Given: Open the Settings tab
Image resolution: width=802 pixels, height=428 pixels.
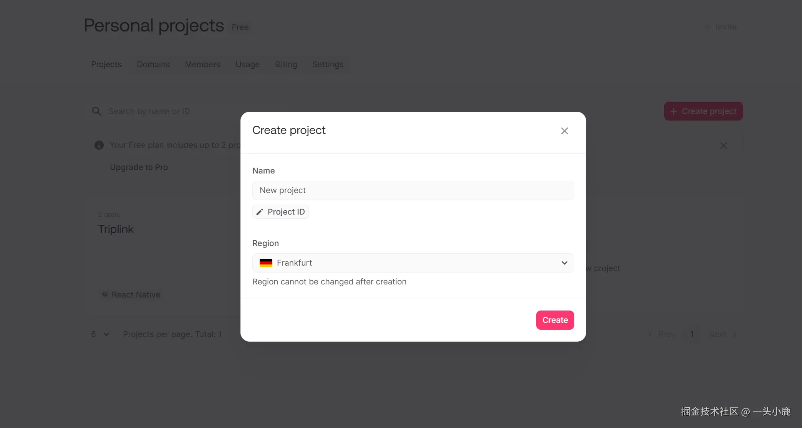Looking at the screenshot, I should pos(328,64).
